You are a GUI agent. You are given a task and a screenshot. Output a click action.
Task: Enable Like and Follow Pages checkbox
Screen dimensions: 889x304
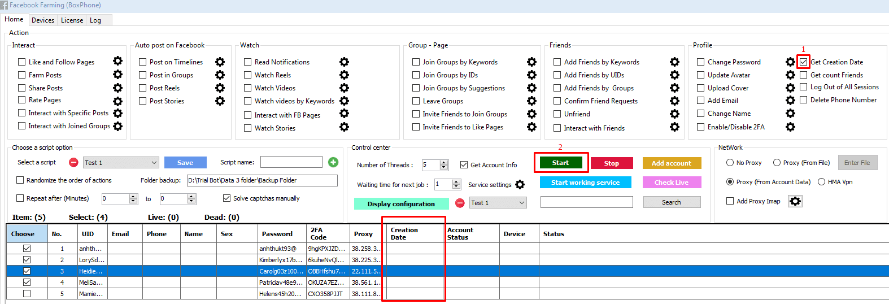(22, 62)
